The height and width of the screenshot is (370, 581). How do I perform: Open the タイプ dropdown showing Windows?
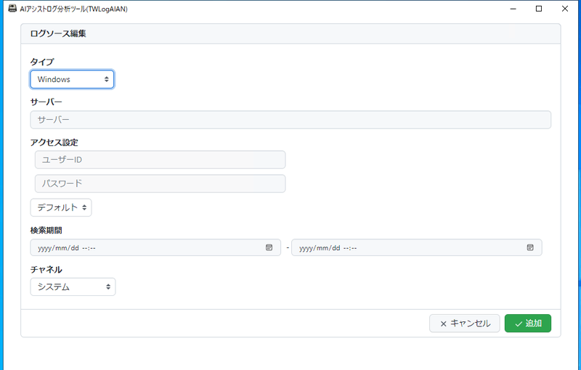[72, 79]
